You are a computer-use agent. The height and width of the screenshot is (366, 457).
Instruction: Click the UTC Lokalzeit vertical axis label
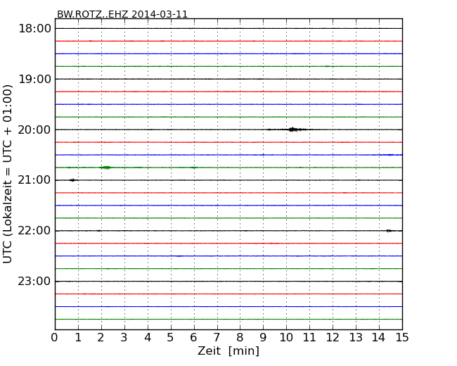click(7, 174)
